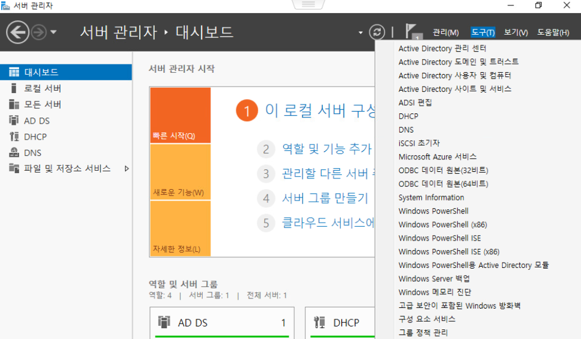
Task: Choose Active Directory 관리 센터 from menu
Action: coord(442,48)
